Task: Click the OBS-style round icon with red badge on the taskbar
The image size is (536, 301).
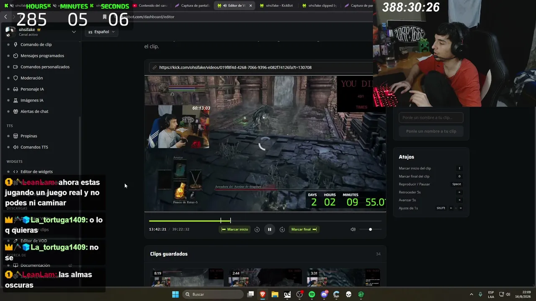Action: tap(299, 294)
